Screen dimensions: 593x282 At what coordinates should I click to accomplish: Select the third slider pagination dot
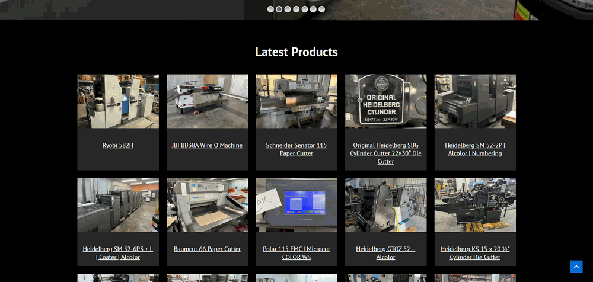click(288, 9)
